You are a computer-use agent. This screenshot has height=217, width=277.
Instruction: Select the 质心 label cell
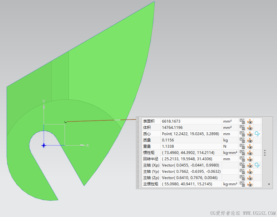pyautogui.click(x=151, y=134)
